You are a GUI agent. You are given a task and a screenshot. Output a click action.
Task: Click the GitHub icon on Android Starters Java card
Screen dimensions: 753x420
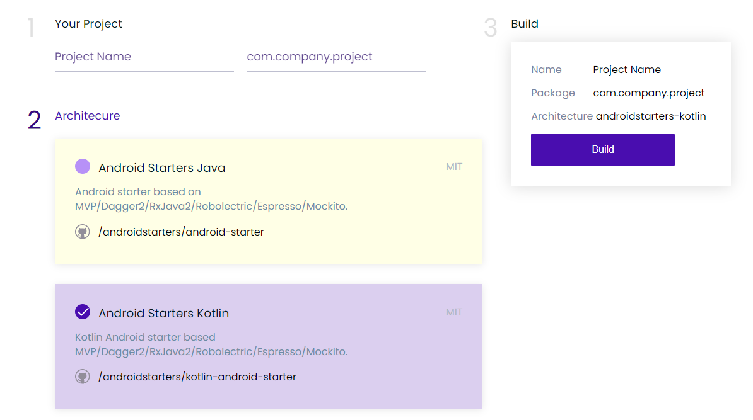click(83, 232)
